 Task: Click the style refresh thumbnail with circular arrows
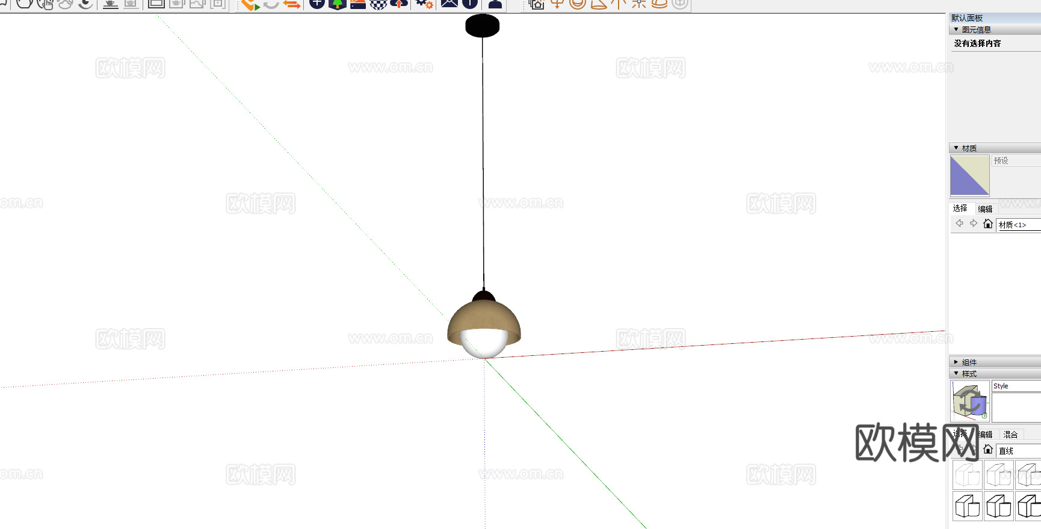click(x=970, y=400)
